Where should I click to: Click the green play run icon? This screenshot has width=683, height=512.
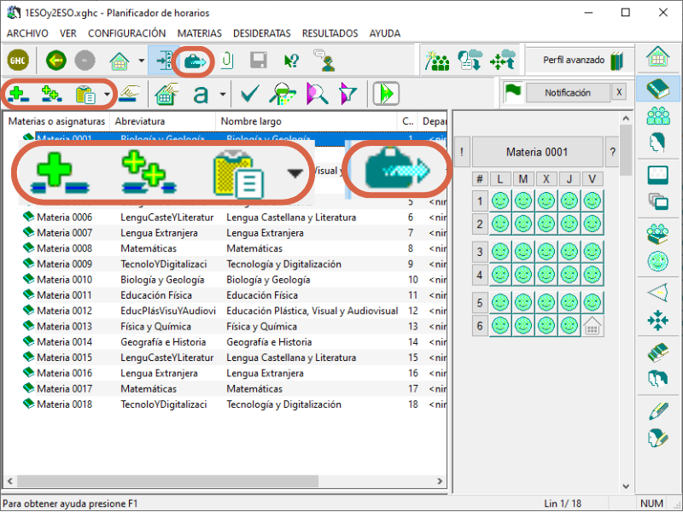point(386,93)
